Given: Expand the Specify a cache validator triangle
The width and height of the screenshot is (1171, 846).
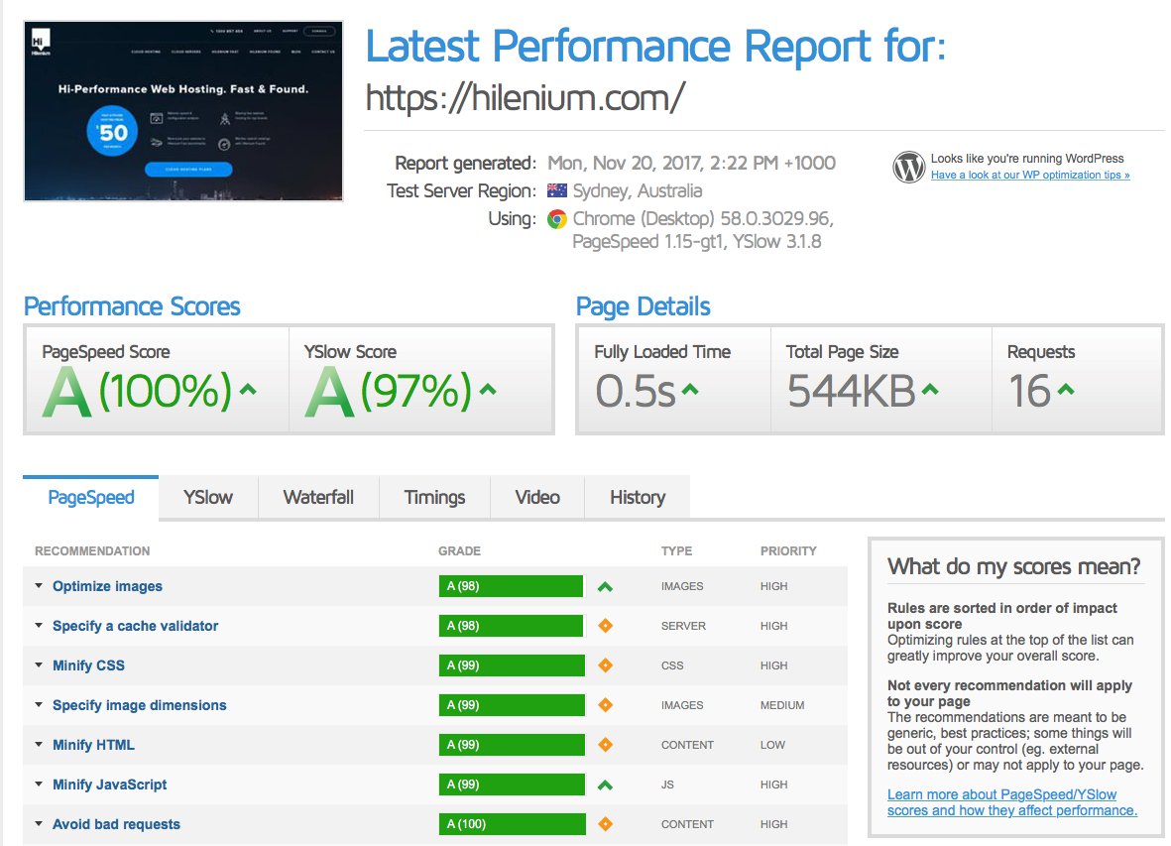Looking at the screenshot, I should [x=39, y=626].
